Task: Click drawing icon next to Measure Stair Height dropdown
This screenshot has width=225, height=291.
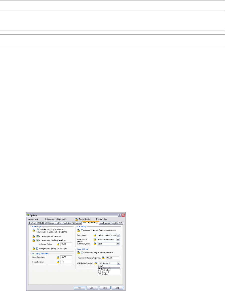Action: 95,240
